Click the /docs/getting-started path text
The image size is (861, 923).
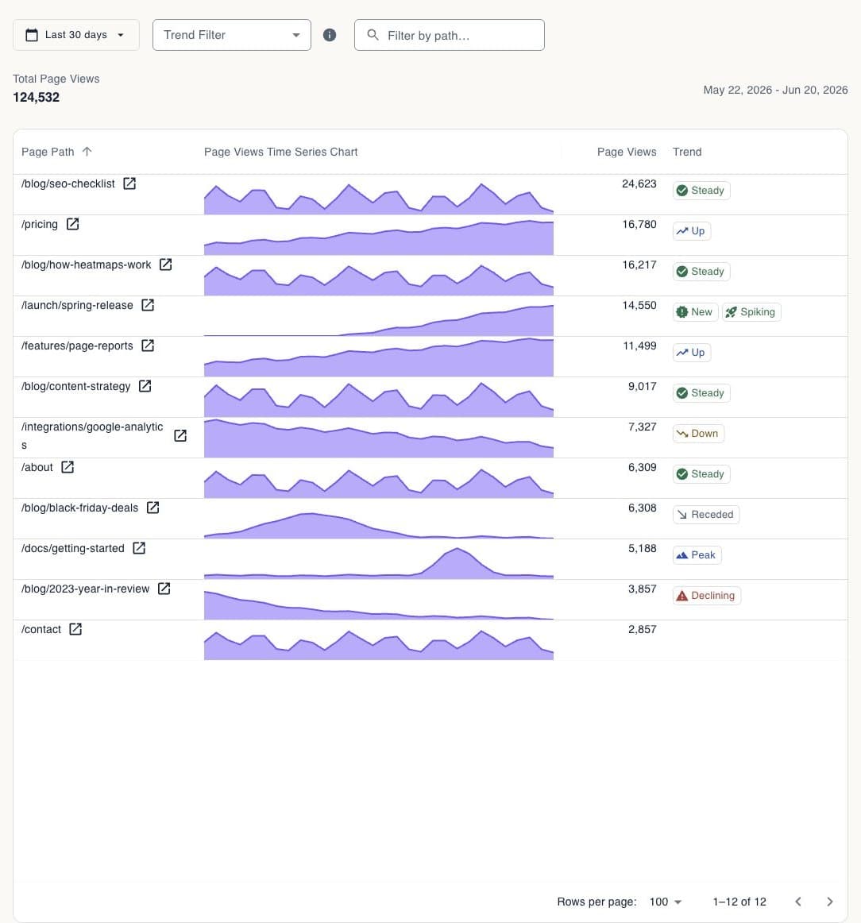73,549
